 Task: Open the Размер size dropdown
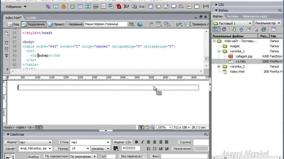click(x=80, y=148)
